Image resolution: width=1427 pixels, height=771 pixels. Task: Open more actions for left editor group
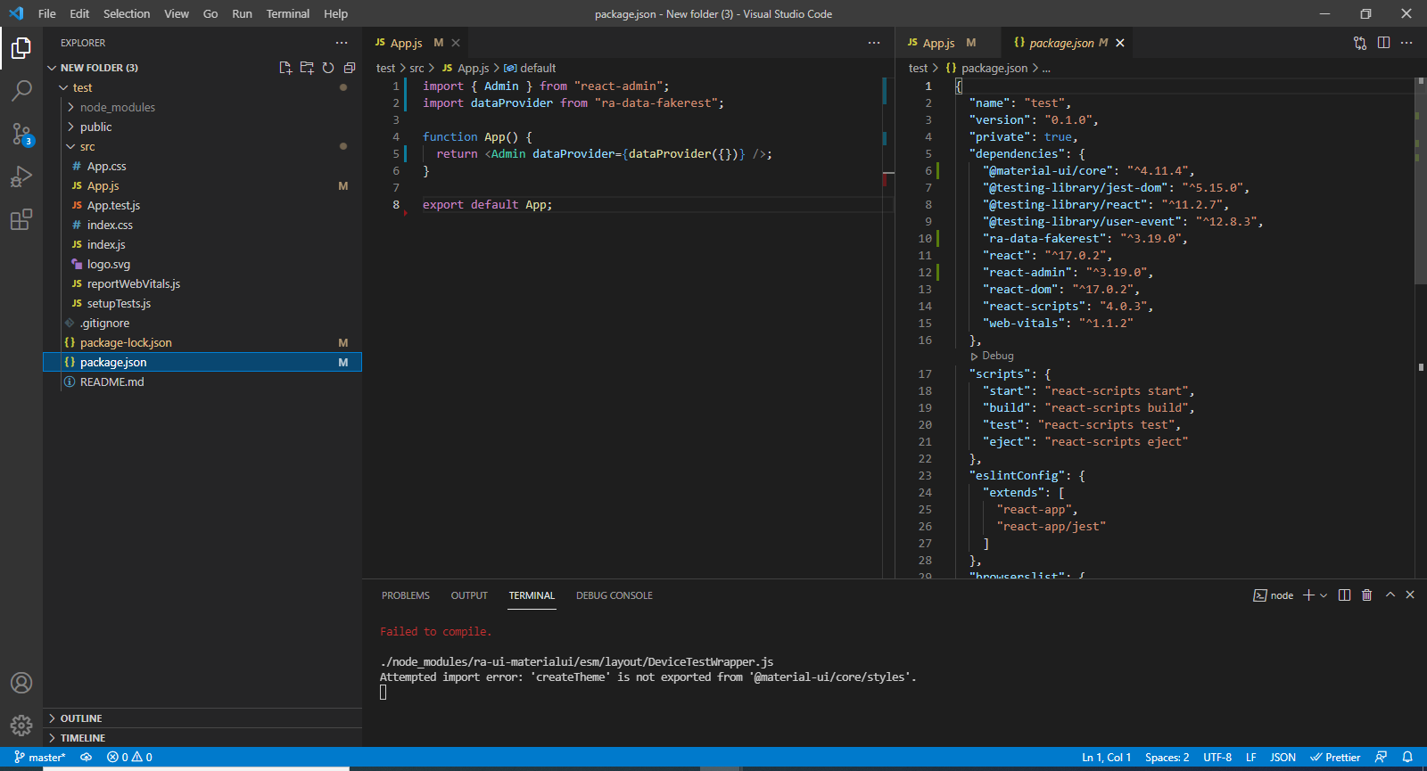pyautogui.click(x=874, y=43)
